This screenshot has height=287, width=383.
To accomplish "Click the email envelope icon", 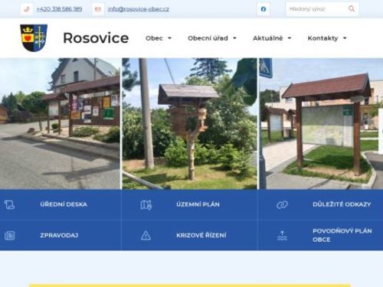I will click(98, 9).
